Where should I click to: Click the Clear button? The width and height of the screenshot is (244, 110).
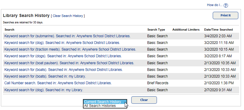click(x=144, y=100)
